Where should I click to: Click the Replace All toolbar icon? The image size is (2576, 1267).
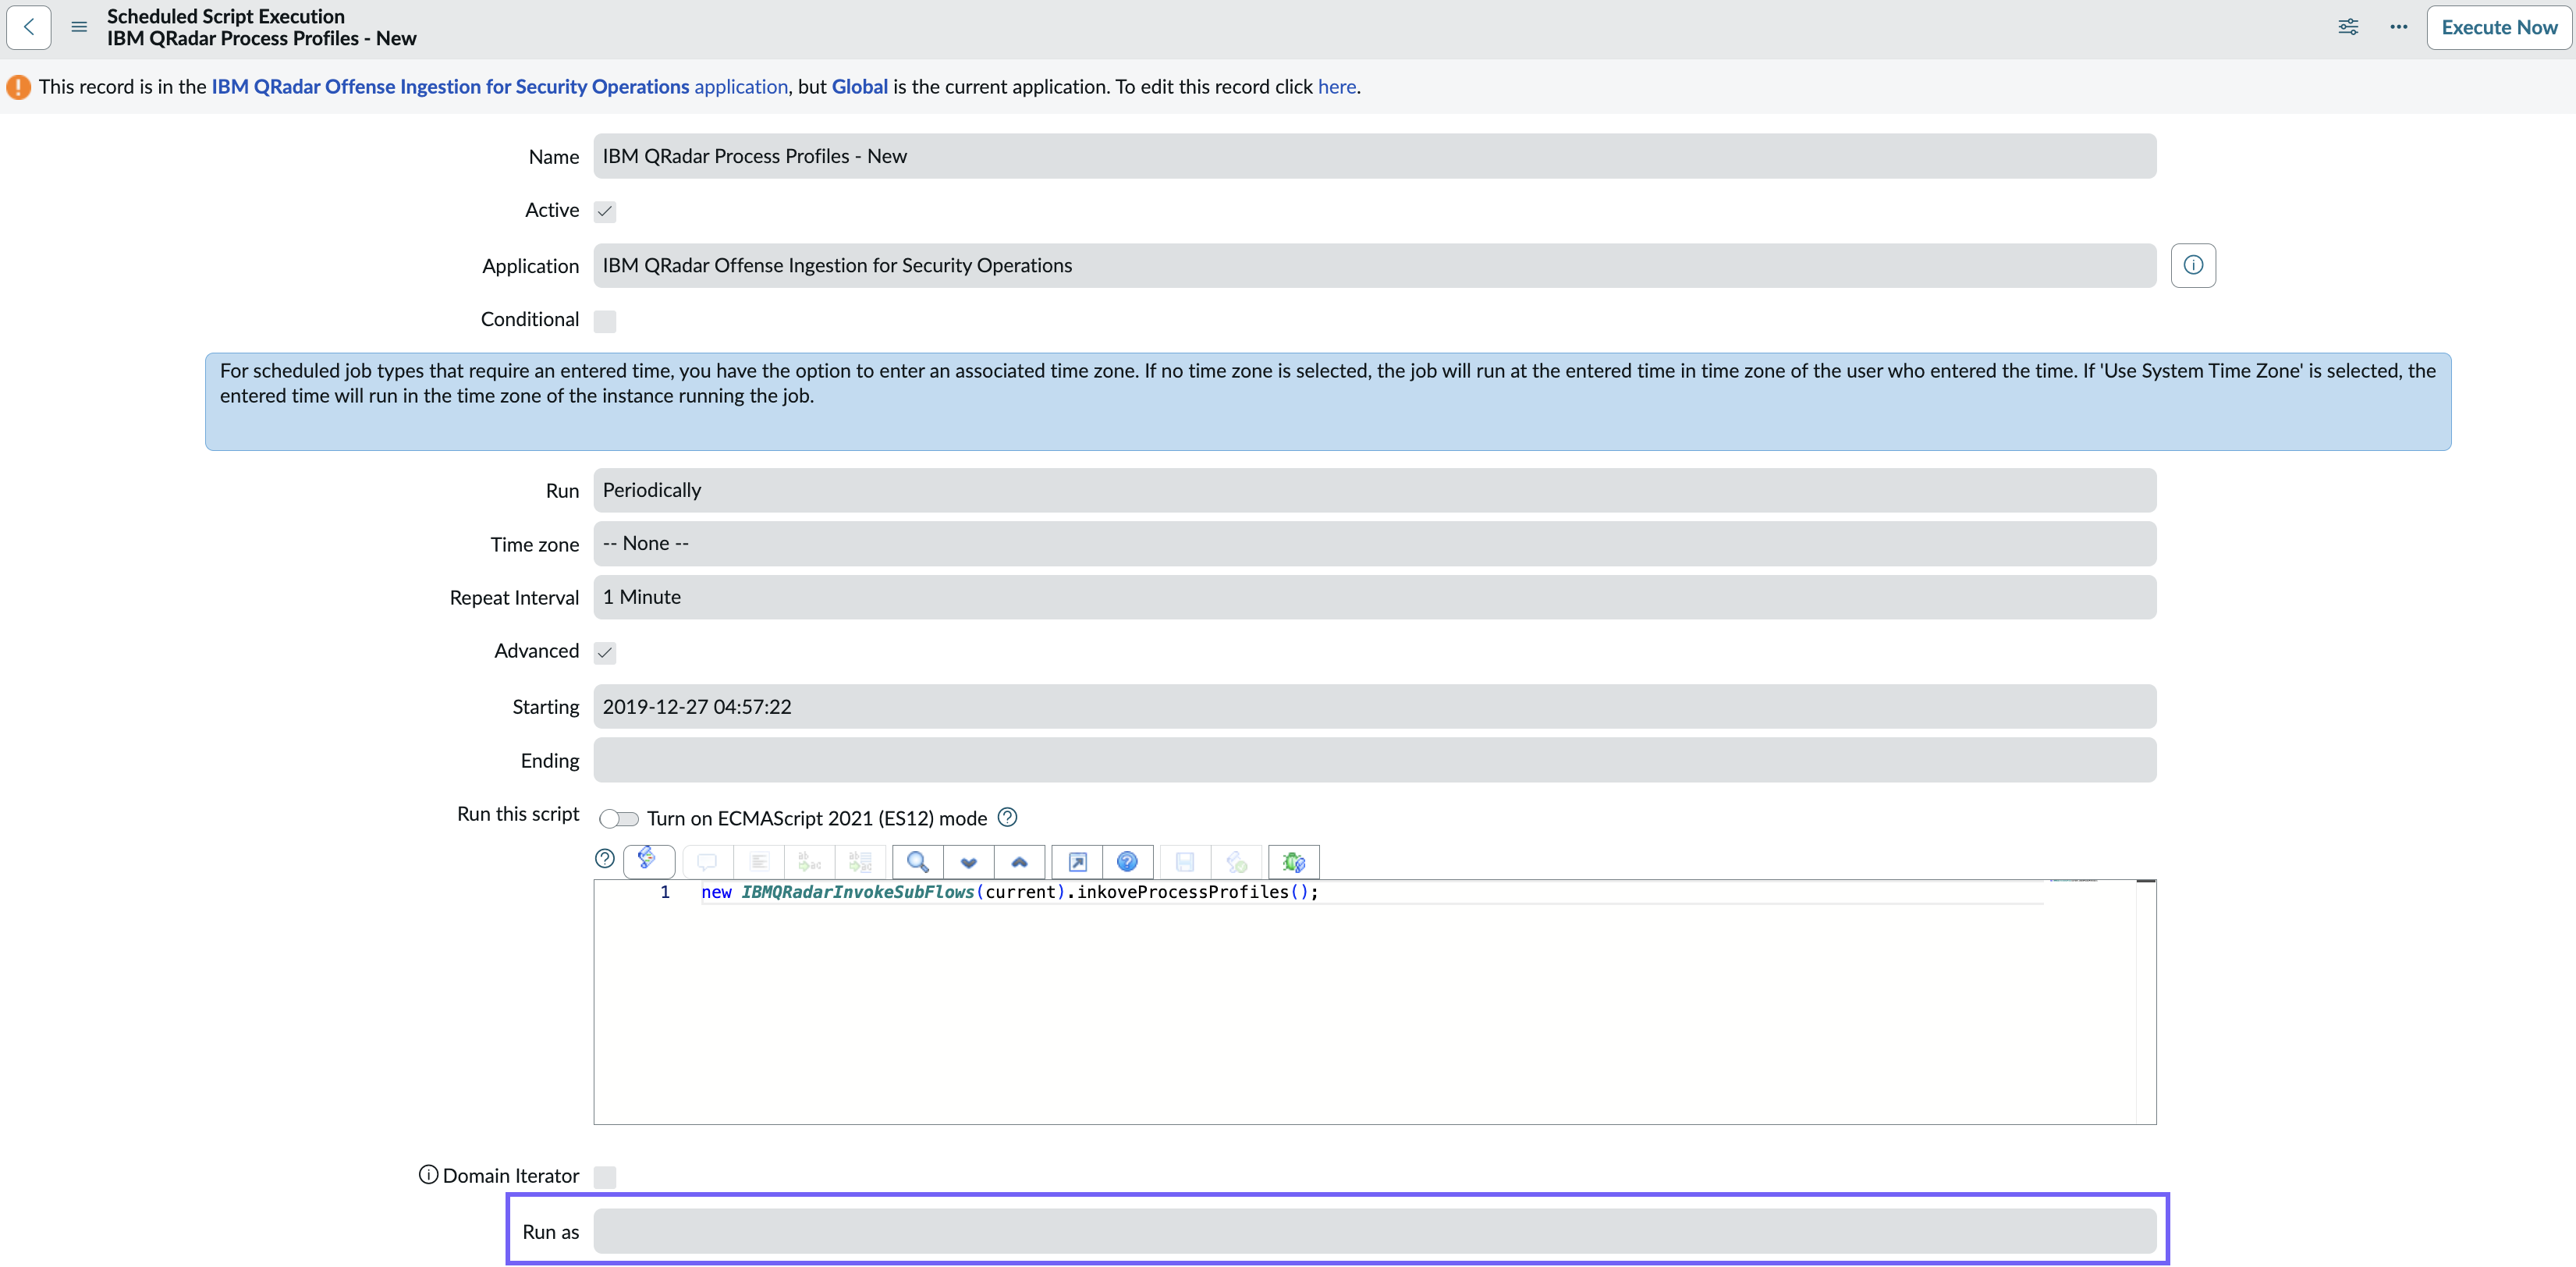click(860, 861)
